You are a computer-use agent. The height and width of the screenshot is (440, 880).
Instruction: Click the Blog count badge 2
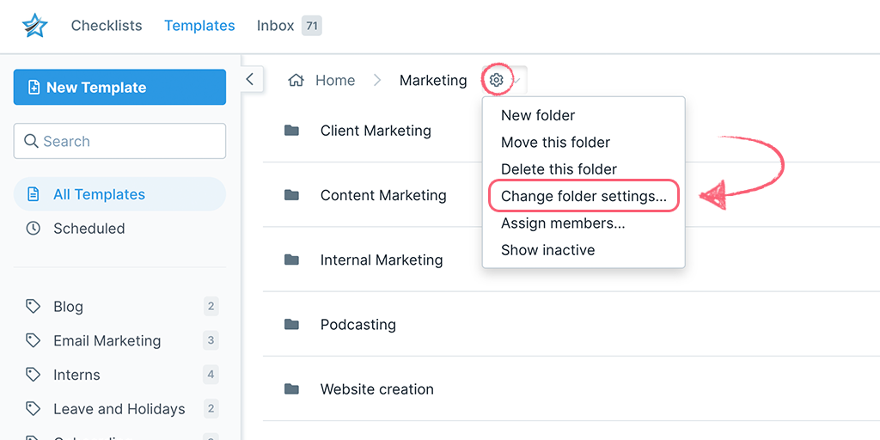coord(211,307)
